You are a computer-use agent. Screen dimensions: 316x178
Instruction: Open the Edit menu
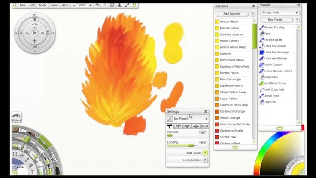point(32,6)
